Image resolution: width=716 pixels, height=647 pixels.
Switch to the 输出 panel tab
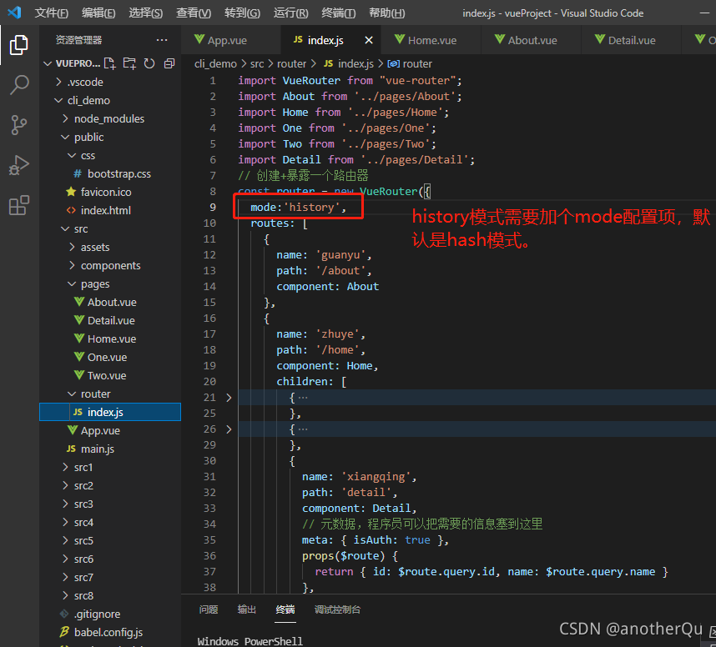click(246, 609)
